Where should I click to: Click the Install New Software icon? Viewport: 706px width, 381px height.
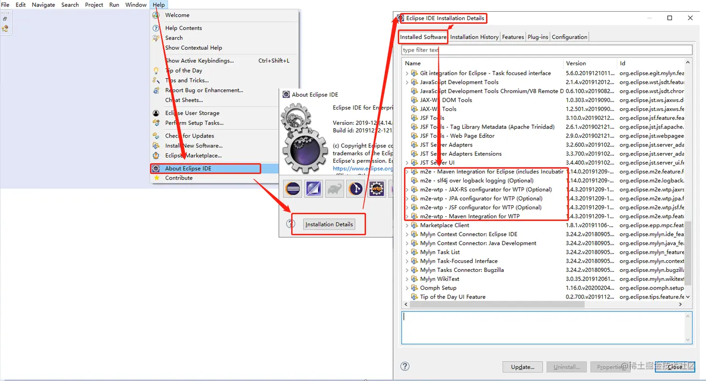tap(156, 145)
